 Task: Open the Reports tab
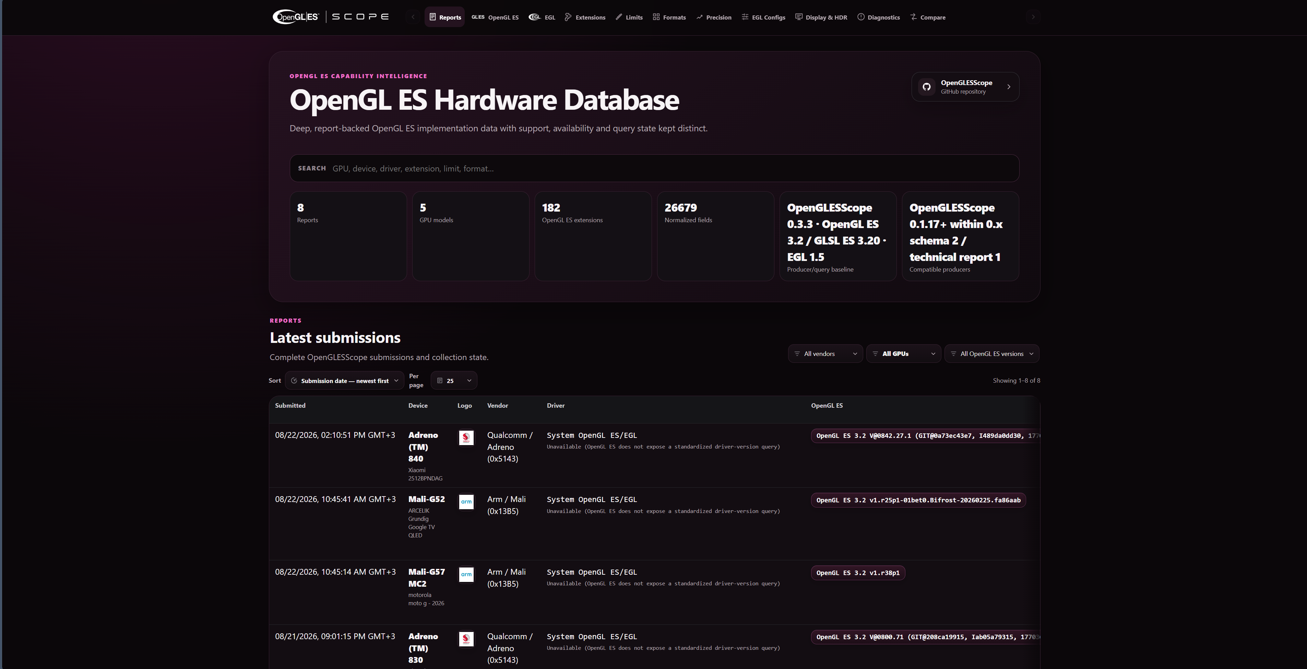(444, 17)
